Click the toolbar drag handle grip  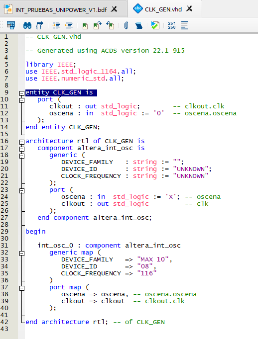[1, 25]
